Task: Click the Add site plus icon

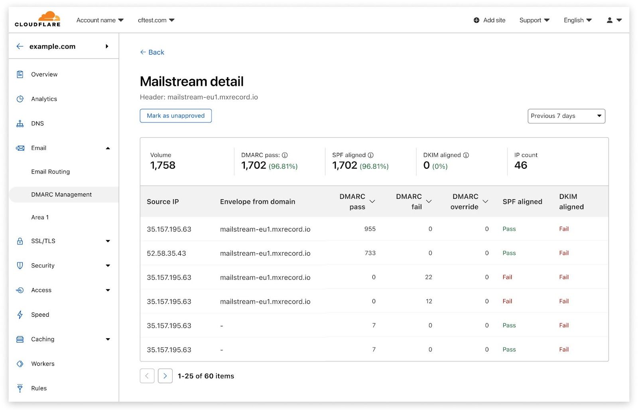Action: point(476,20)
